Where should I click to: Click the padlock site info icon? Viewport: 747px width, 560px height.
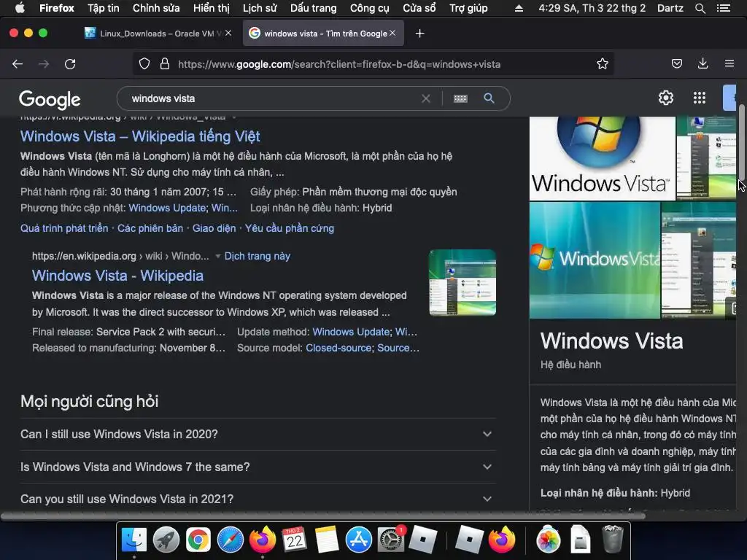(165, 64)
